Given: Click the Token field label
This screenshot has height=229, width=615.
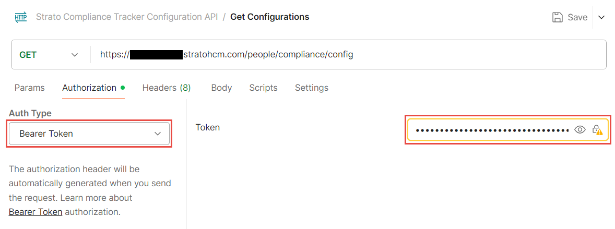Looking at the screenshot, I should click(208, 127).
